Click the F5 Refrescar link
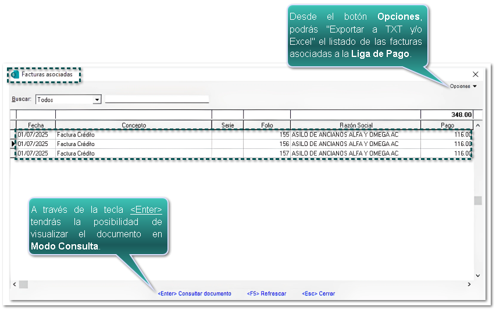496x321 pixels. 266,294
